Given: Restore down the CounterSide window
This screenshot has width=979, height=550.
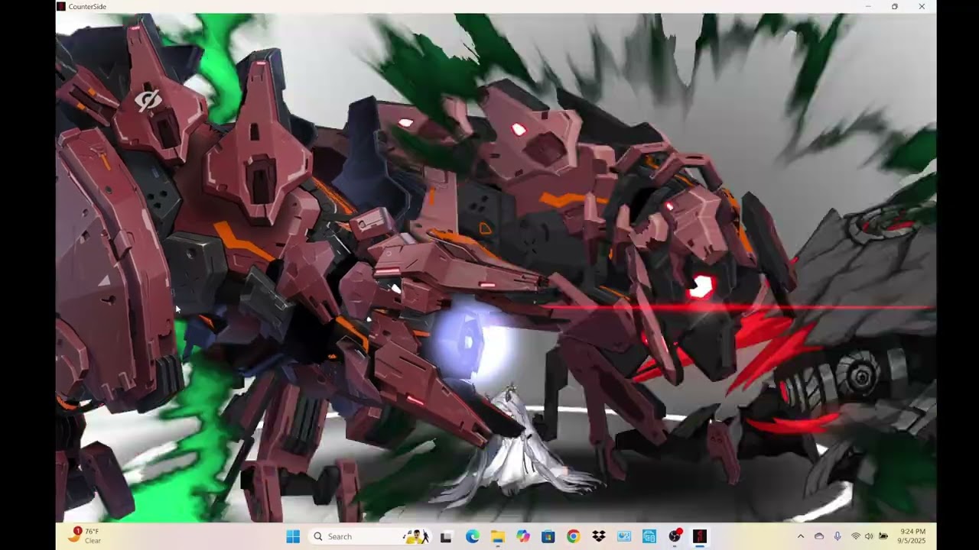Looking at the screenshot, I should [894, 6].
